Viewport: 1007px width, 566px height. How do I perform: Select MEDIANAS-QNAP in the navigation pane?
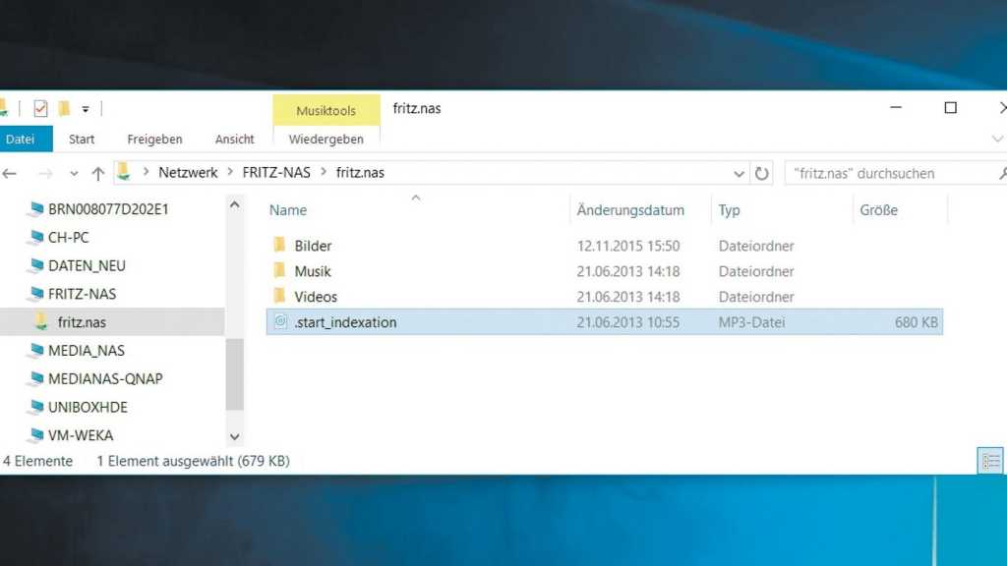tap(105, 378)
